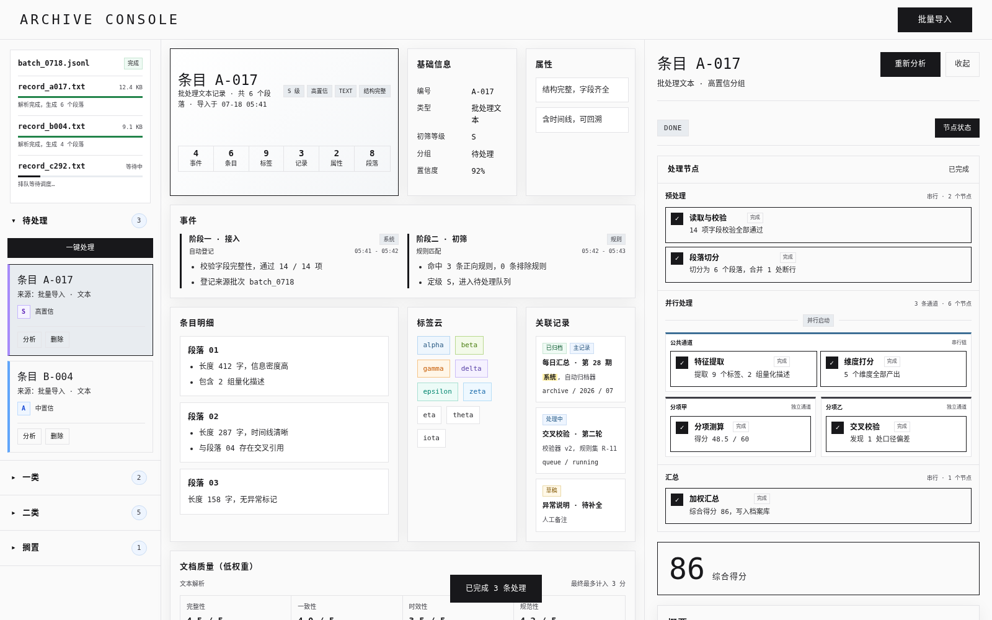Select the iota tag
This screenshot has width=992, height=620.
point(432,438)
